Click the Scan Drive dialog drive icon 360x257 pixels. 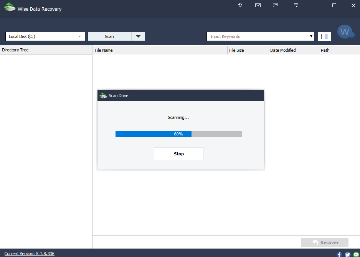(103, 96)
